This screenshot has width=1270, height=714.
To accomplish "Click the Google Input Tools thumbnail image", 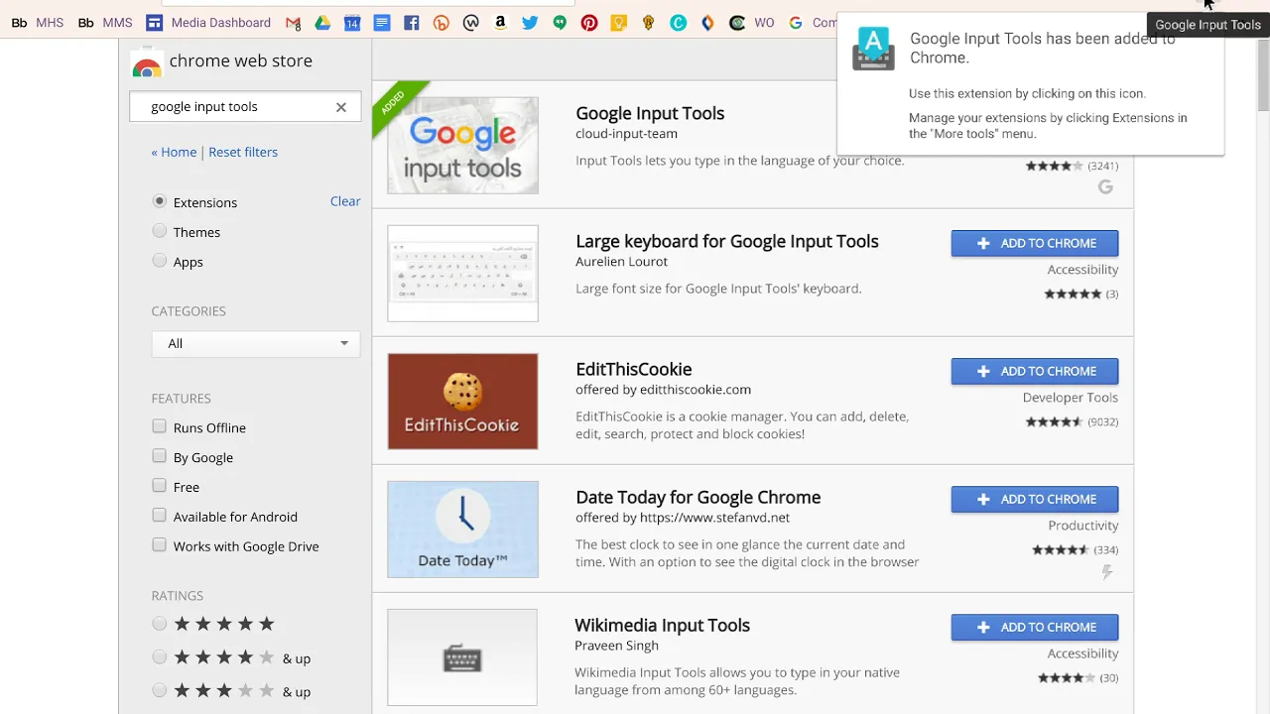I will [462, 145].
